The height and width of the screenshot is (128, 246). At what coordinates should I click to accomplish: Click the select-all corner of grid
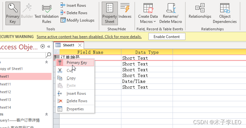point(56,52)
